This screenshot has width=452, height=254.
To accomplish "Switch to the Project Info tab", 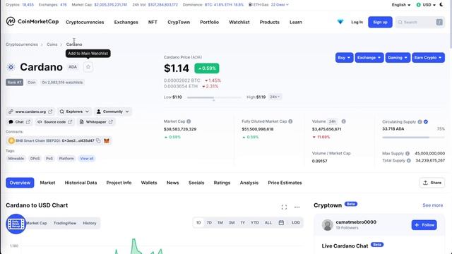I will click(x=119, y=183).
